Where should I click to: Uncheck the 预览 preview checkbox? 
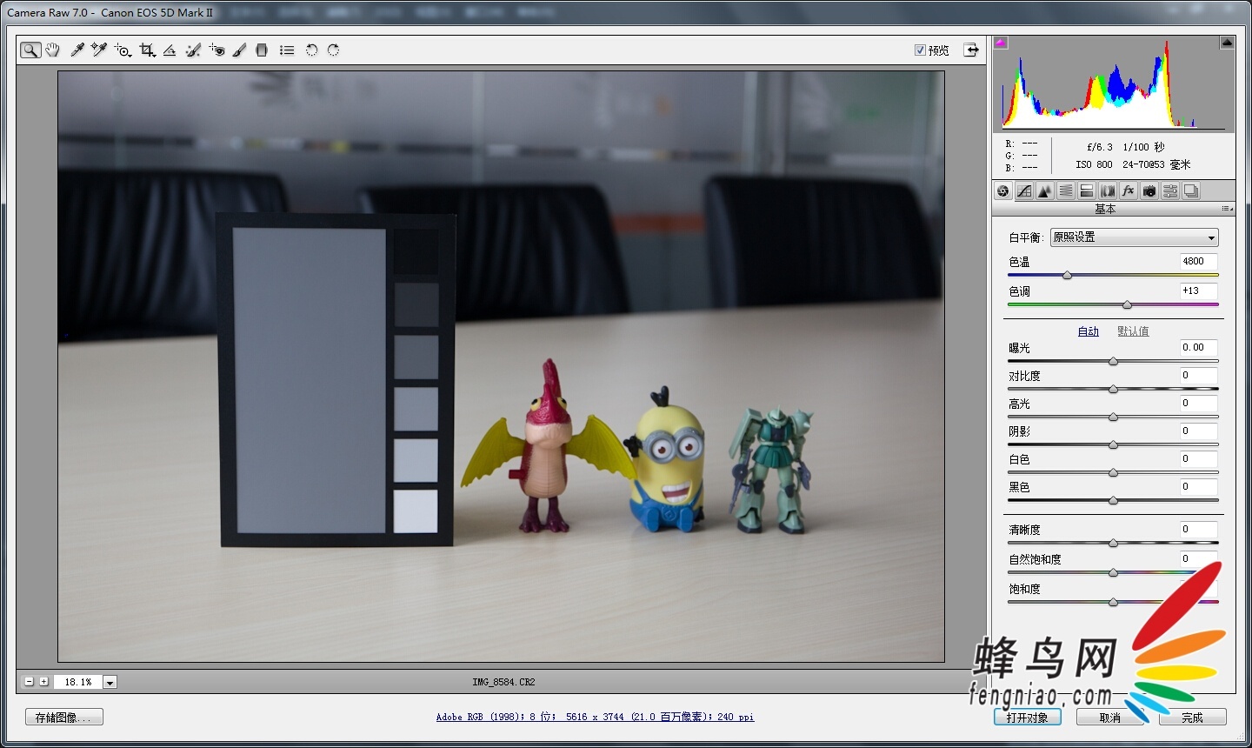(x=920, y=50)
